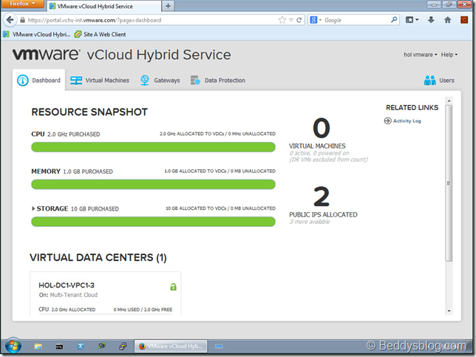Click the blue remote desktop taskbar icon
This screenshot has width=476, height=357.
pos(219,346)
